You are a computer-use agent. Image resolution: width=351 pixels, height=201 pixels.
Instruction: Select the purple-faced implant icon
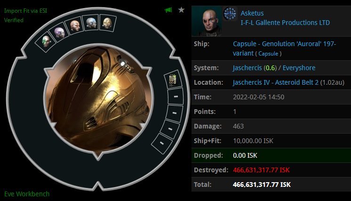click(x=60, y=32)
